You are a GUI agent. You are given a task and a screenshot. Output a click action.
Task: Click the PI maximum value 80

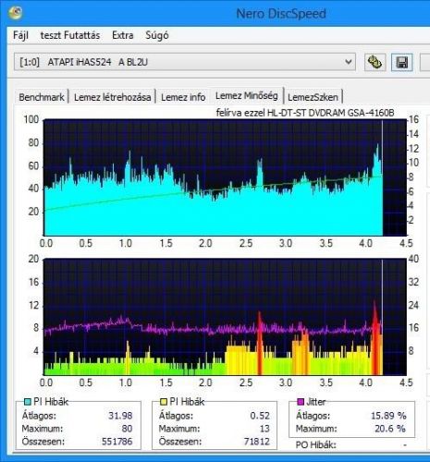coord(127,429)
